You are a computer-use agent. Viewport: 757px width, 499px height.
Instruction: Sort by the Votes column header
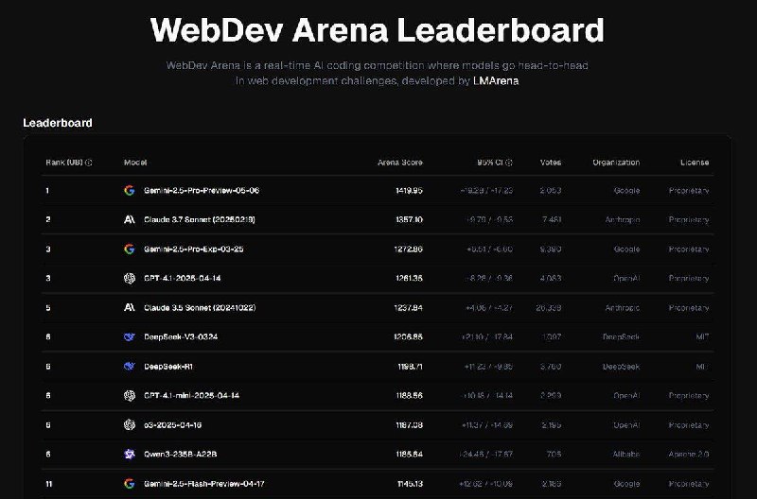coord(551,163)
